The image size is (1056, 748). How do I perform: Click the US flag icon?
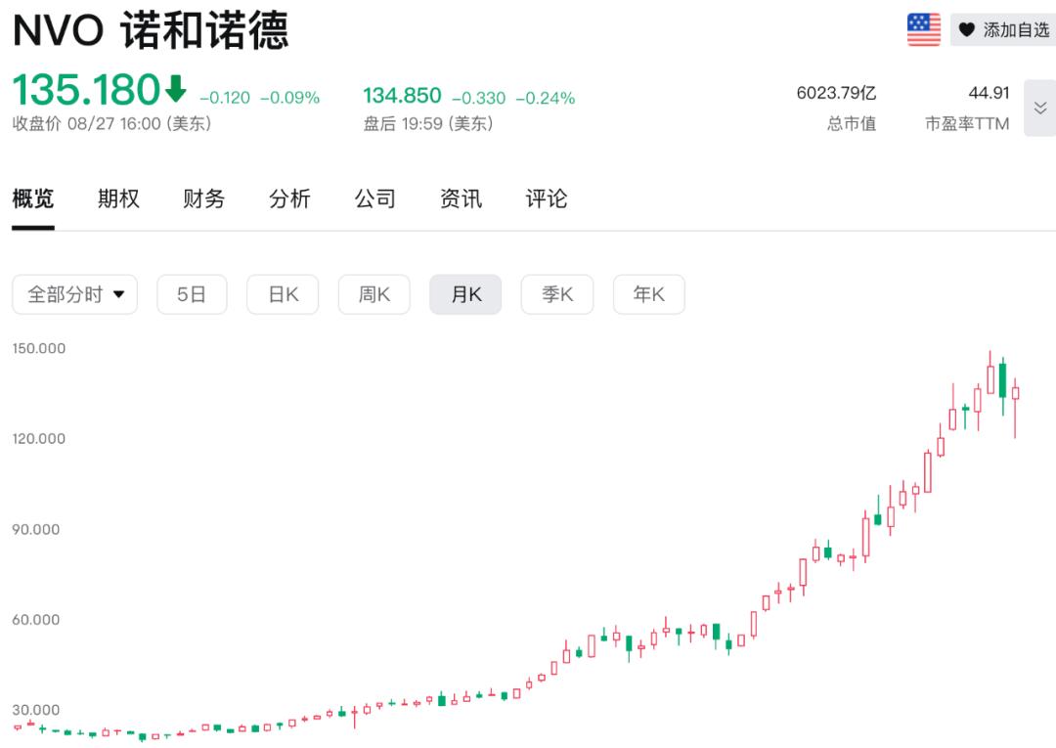924,29
